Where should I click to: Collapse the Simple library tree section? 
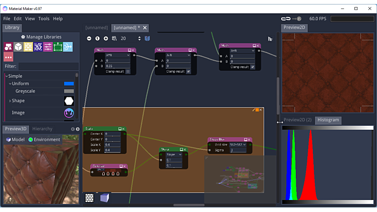tap(6, 76)
